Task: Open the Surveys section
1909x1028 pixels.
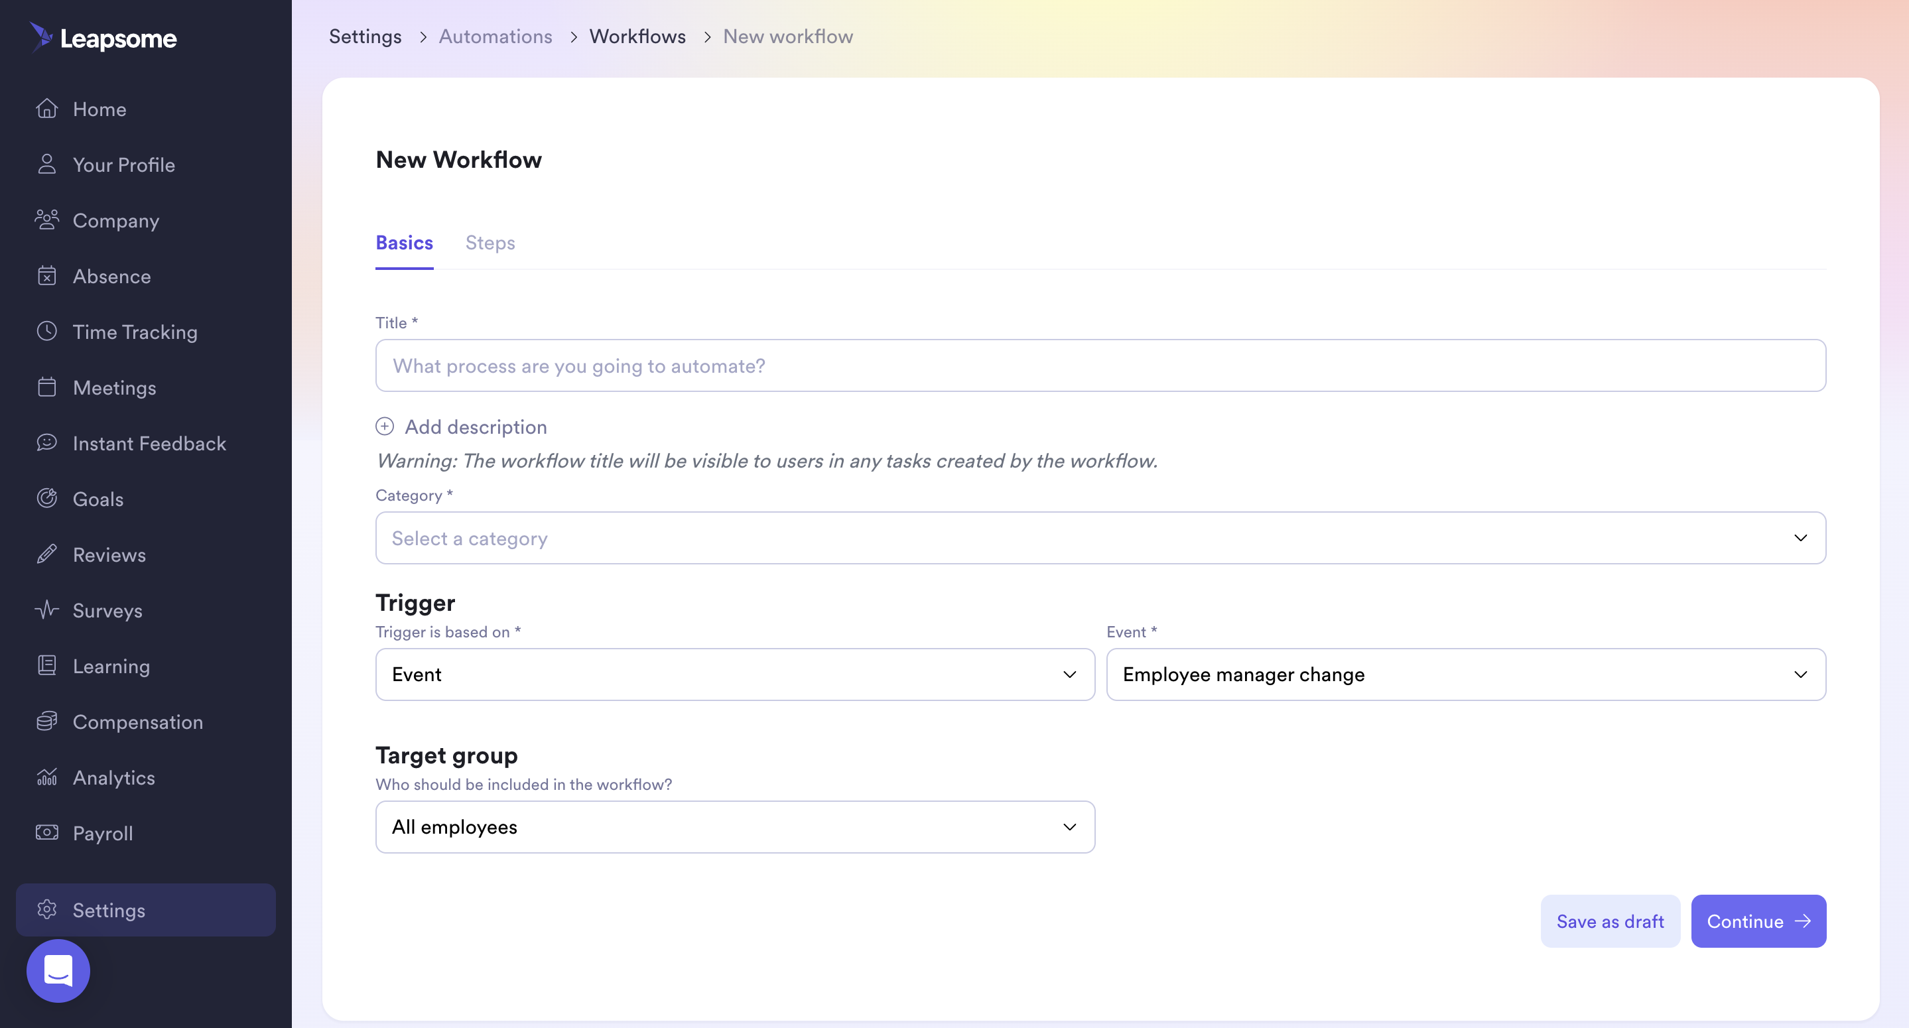Action: pos(146,610)
